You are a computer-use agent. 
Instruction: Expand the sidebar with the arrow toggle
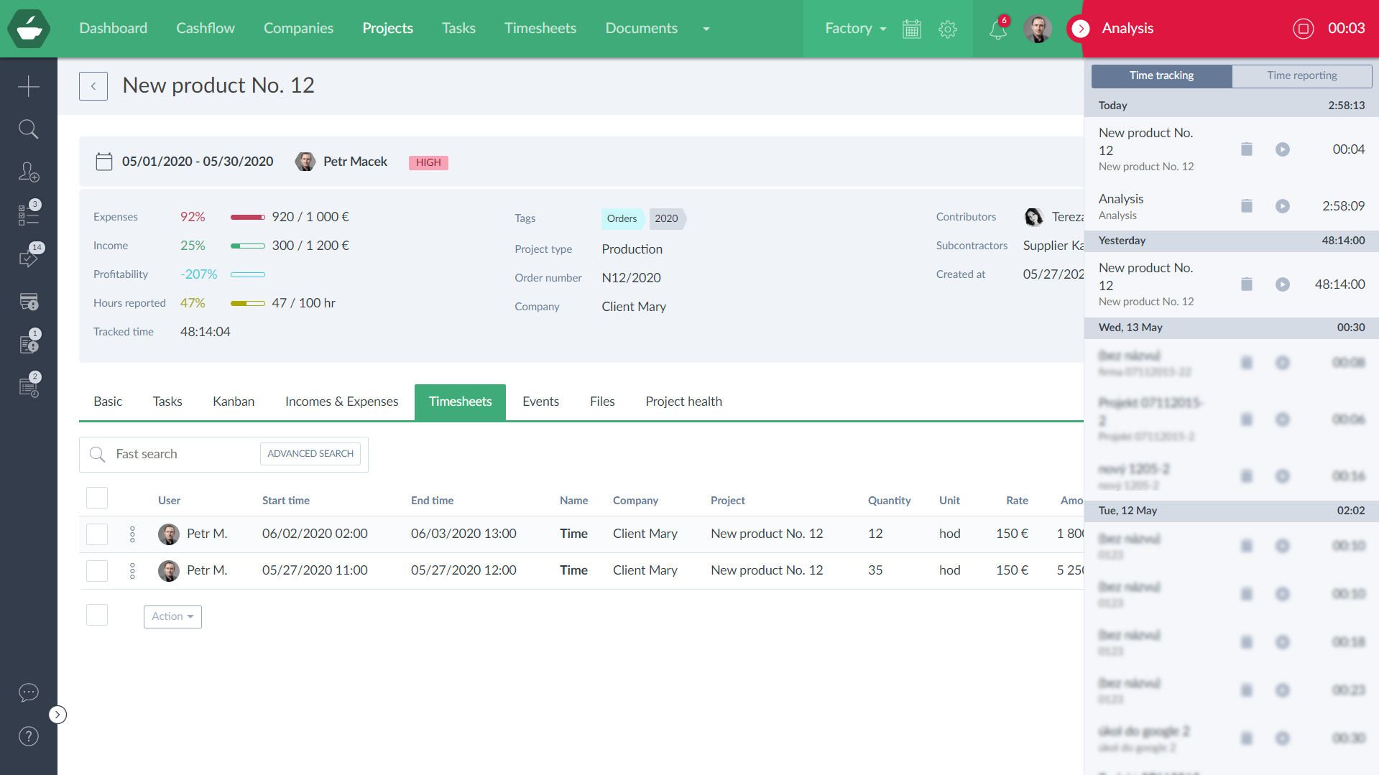click(x=57, y=715)
